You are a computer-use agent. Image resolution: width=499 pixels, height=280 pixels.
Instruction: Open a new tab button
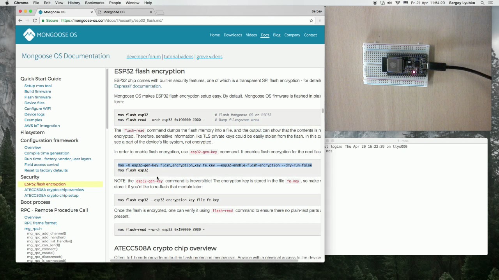pyautogui.click(x=160, y=12)
